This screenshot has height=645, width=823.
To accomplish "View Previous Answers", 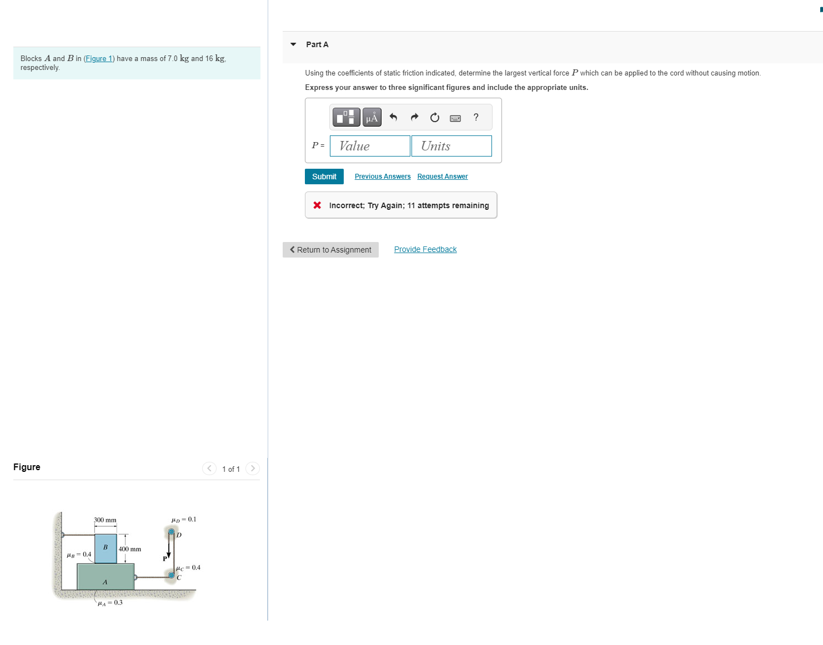I will coord(382,176).
